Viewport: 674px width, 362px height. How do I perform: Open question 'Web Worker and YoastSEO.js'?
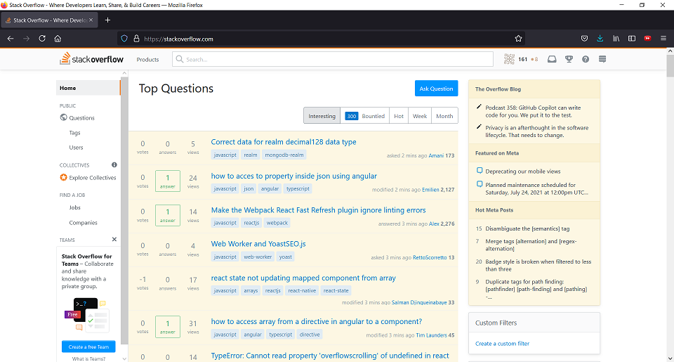coord(258,244)
